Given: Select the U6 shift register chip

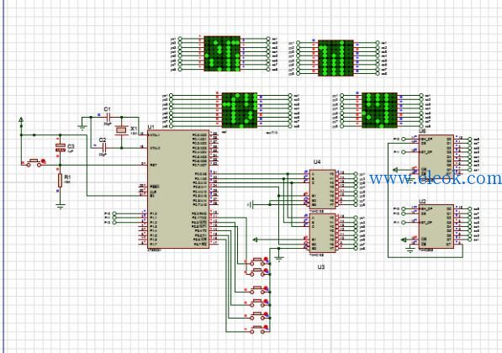Looking at the screenshot, I should tap(436, 155).
